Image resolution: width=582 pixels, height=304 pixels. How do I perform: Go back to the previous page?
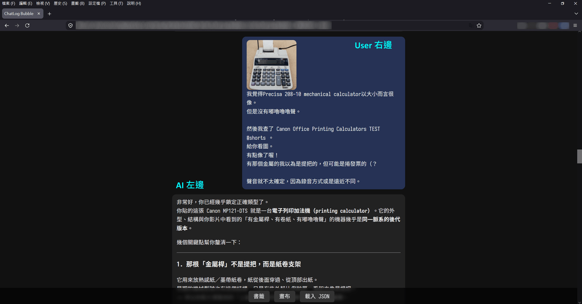click(x=7, y=25)
